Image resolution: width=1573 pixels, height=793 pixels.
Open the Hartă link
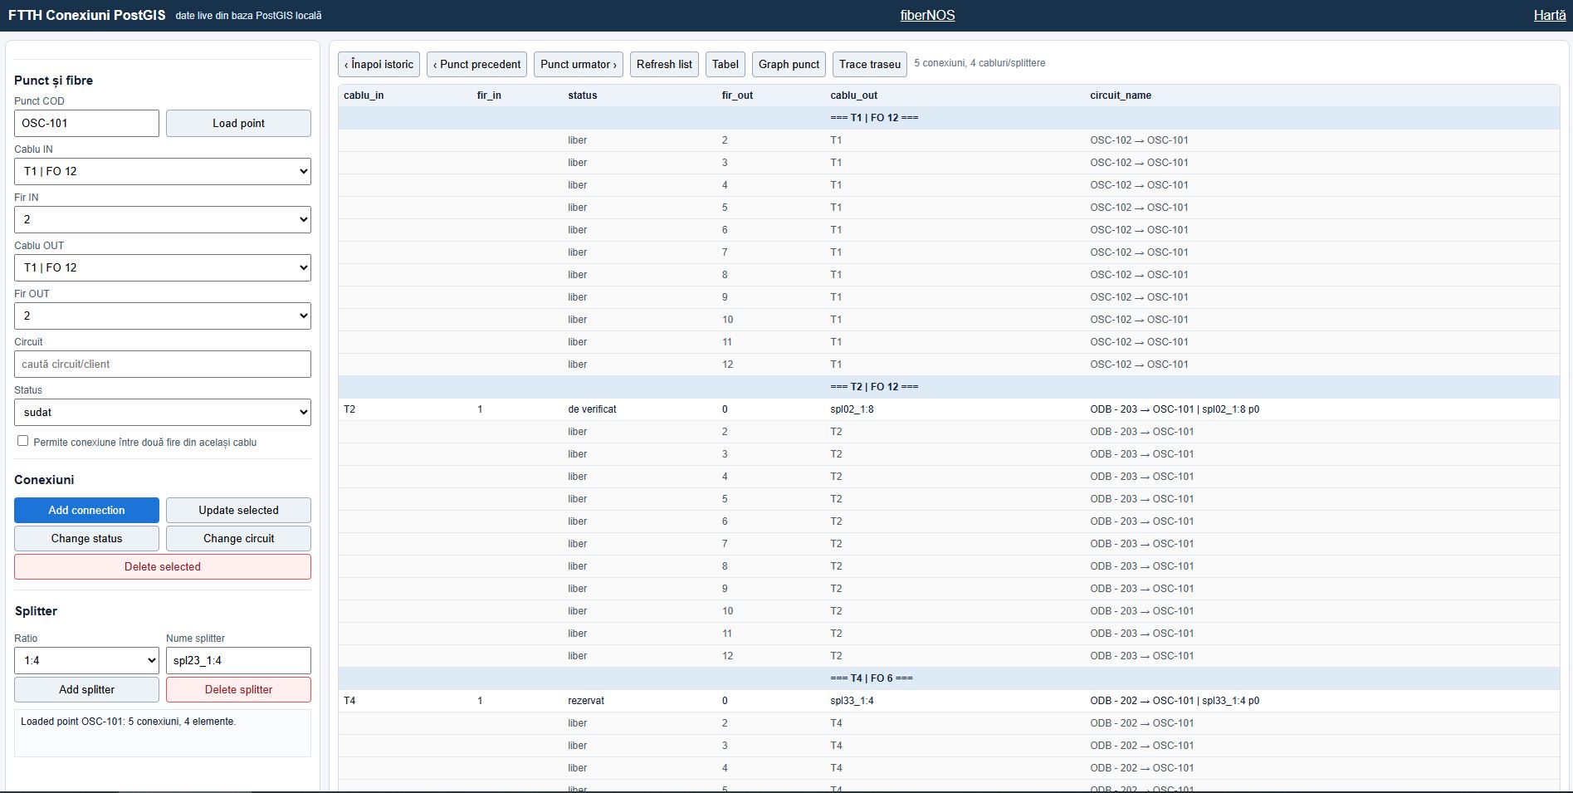coord(1550,15)
